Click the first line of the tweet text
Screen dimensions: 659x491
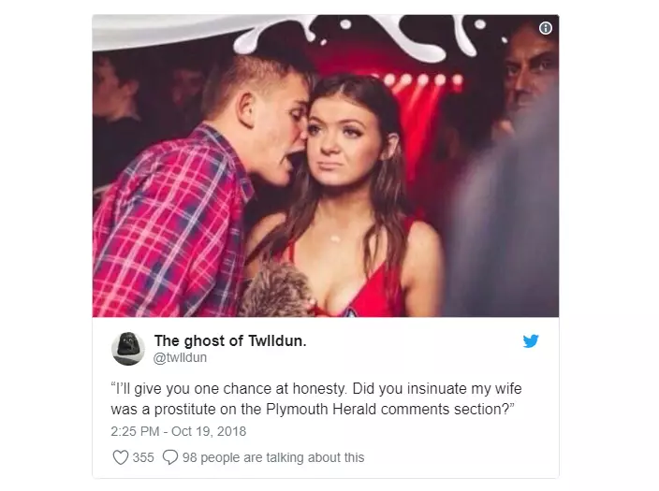coord(316,388)
